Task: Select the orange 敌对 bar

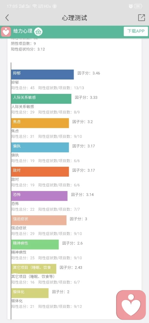Action: point(40,171)
